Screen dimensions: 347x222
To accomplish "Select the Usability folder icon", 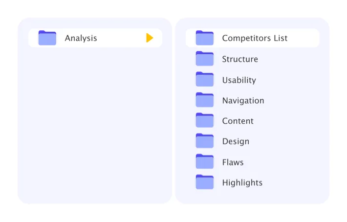I will (x=205, y=80).
